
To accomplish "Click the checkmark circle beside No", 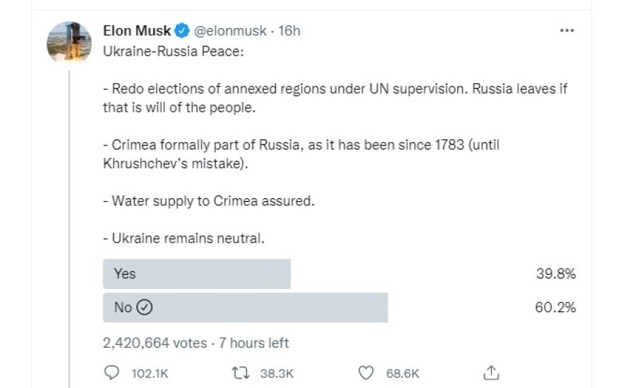I will point(144,307).
